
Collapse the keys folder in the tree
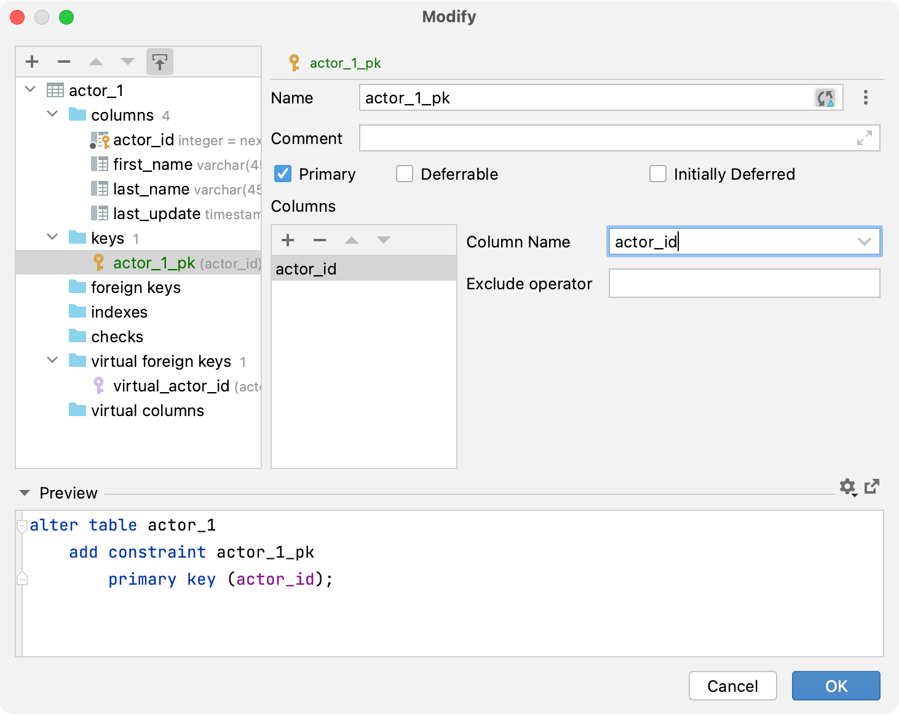point(52,238)
